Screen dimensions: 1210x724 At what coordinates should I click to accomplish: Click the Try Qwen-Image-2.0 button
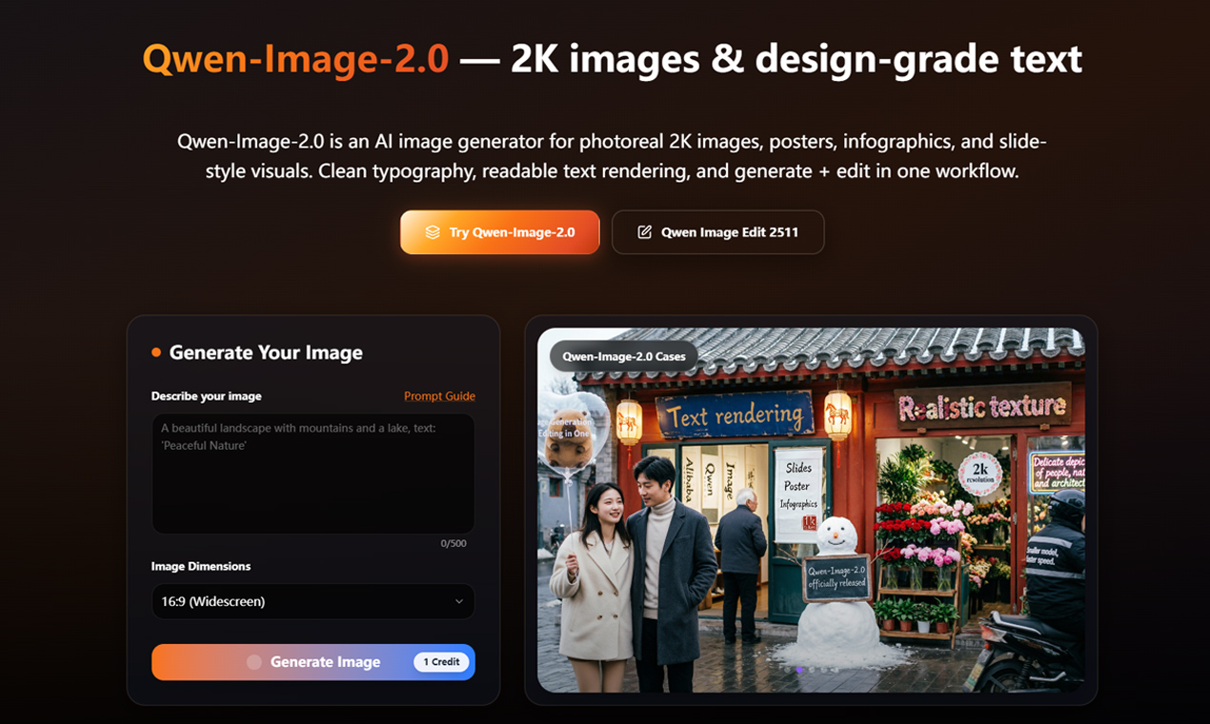tap(499, 231)
